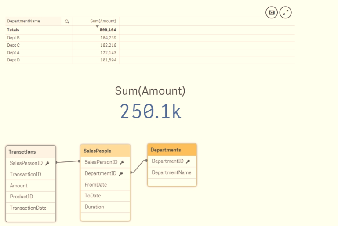Select DepartmentName field in Departments table

click(171, 172)
